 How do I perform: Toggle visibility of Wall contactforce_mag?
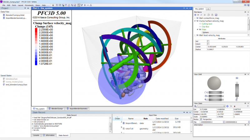point(197,18)
